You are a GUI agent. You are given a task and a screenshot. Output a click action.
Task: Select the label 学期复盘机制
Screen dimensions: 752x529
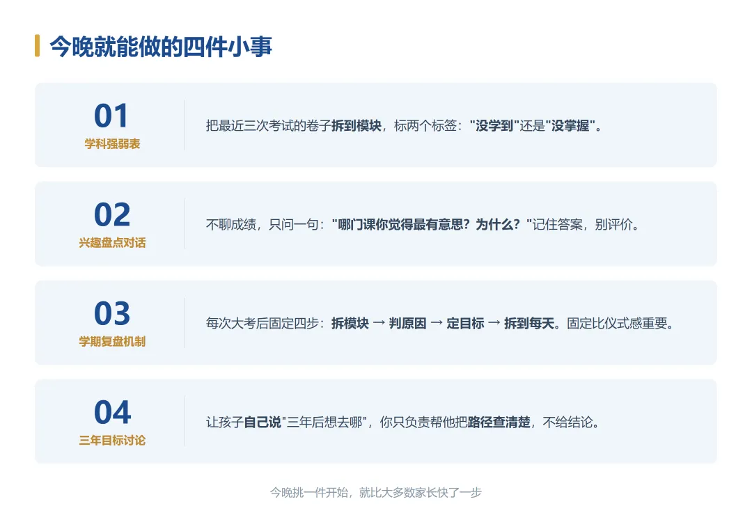tap(112, 342)
